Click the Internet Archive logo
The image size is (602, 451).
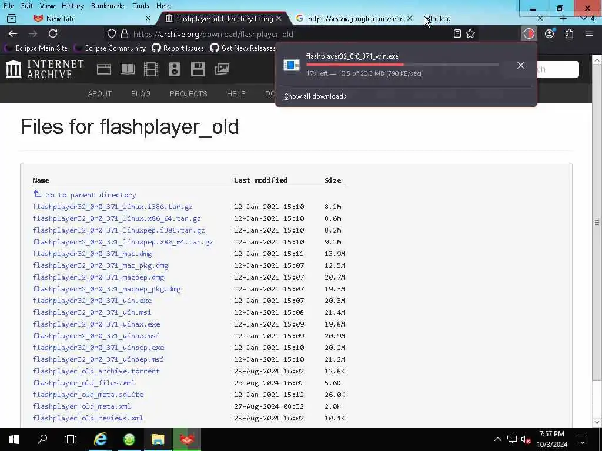tap(45, 69)
